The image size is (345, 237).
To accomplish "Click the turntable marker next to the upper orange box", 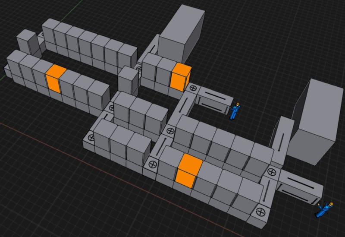I will (192, 88).
